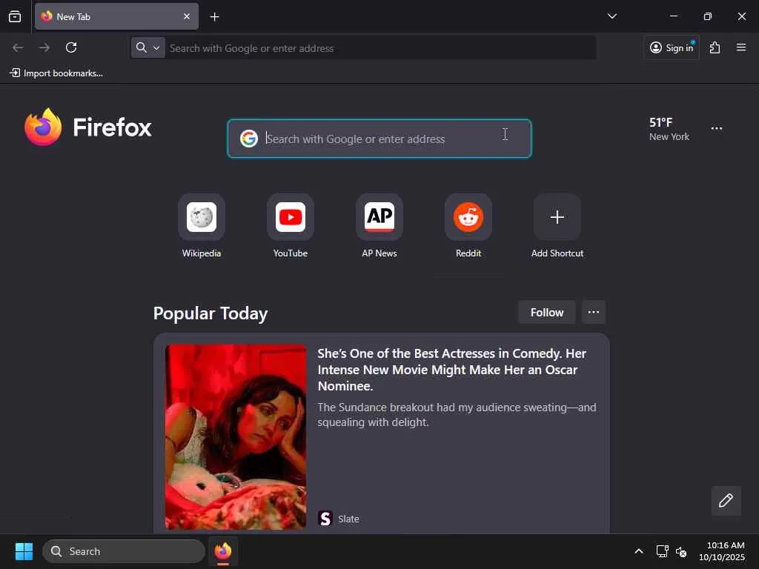Screen dimensions: 759x569
Task: Select the New Tab tab
Action: [116, 16]
